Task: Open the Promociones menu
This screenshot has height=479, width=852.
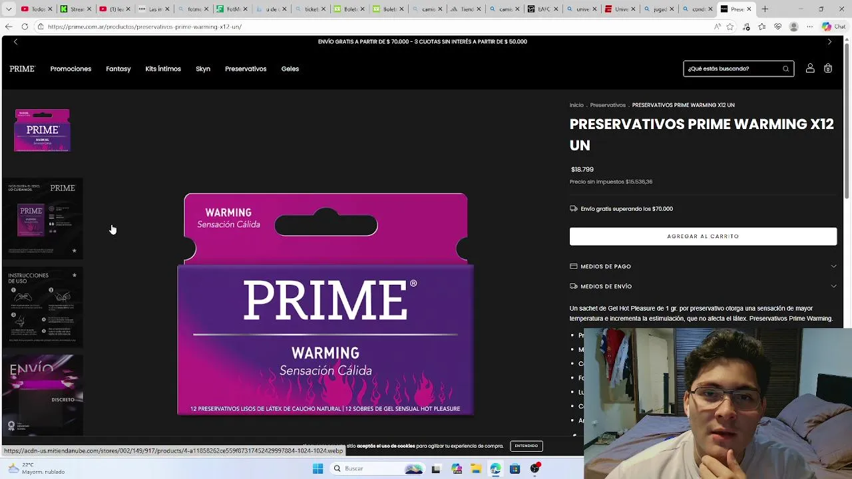Action: (x=71, y=69)
